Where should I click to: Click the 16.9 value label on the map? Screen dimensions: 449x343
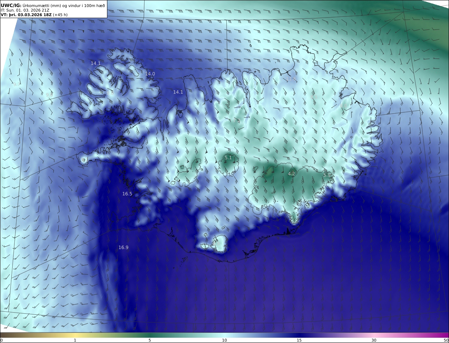point(123,248)
